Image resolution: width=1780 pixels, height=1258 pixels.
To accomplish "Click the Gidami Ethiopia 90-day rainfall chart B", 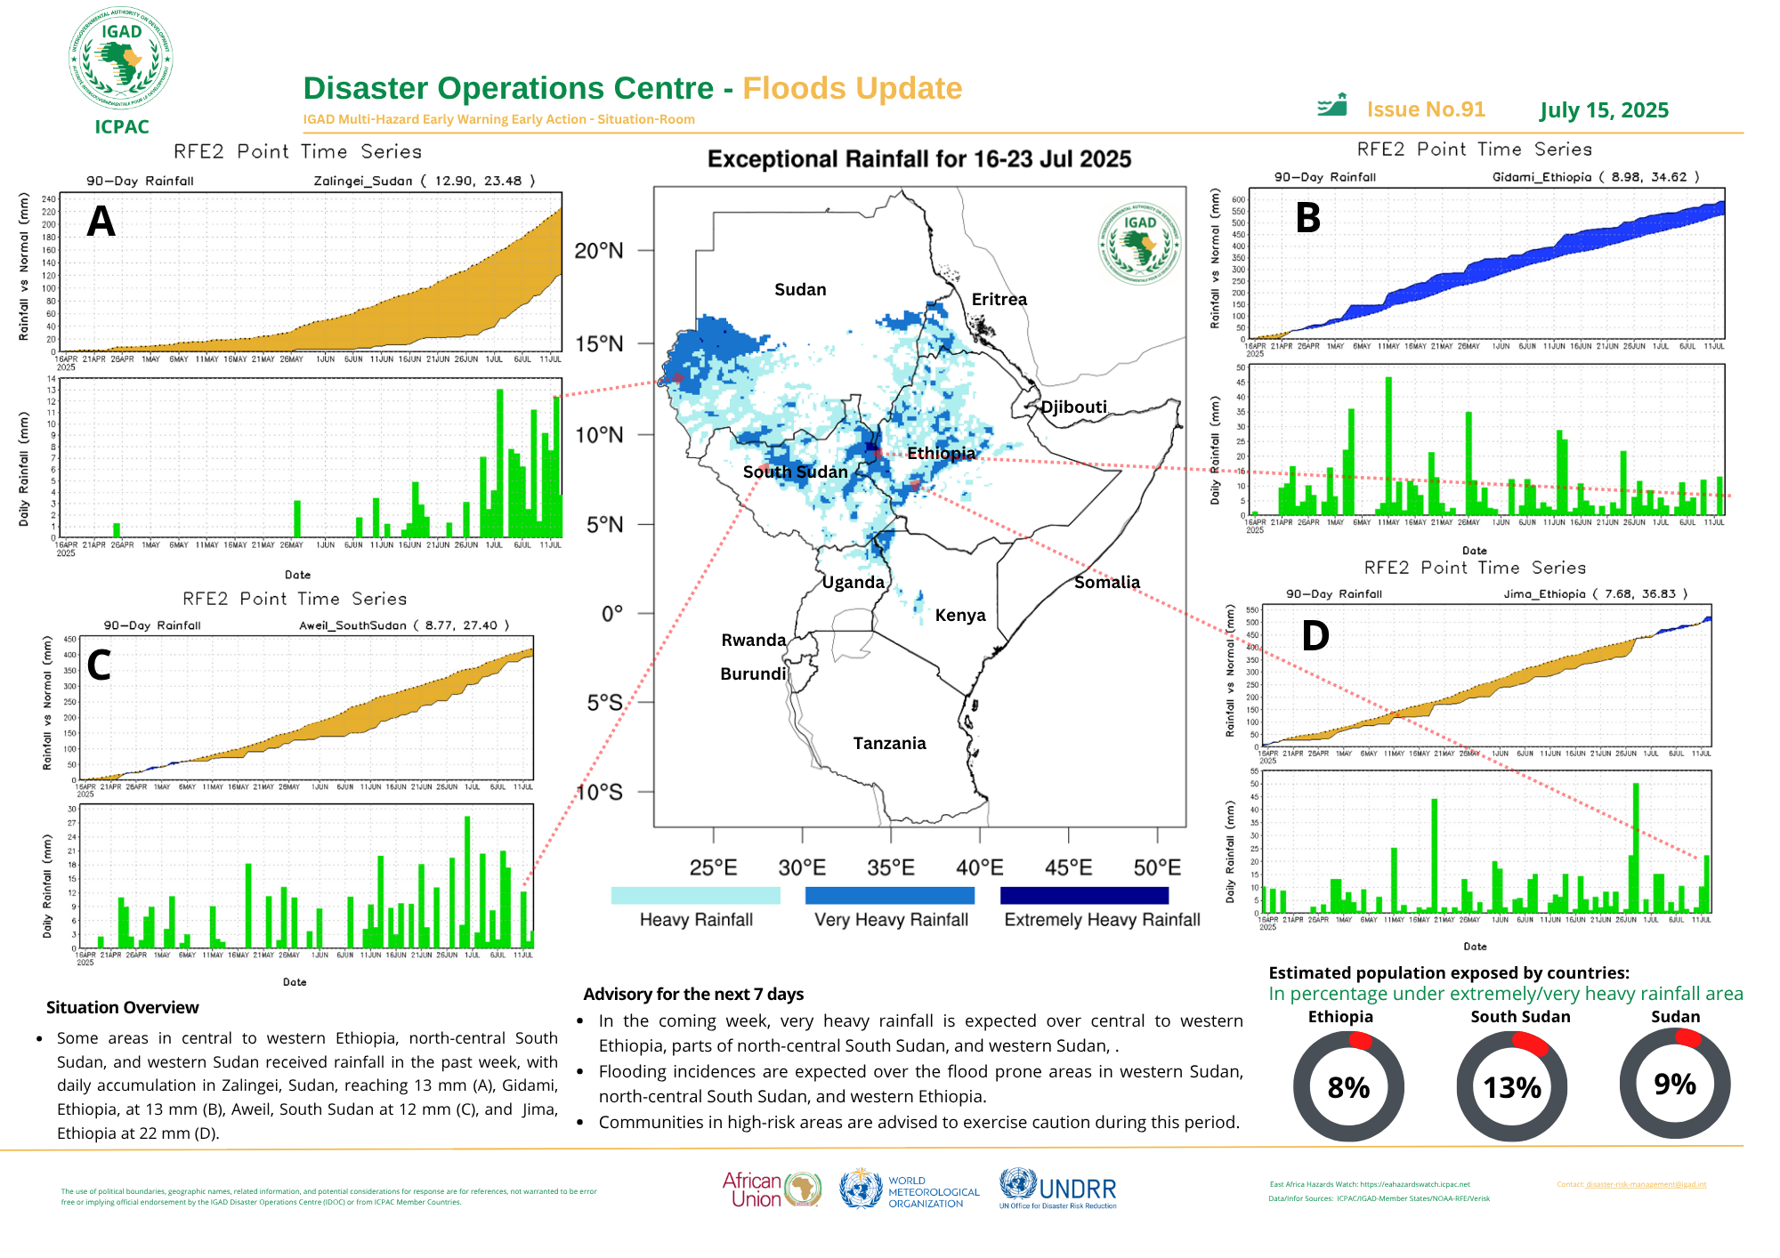I will [x=1485, y=263].
